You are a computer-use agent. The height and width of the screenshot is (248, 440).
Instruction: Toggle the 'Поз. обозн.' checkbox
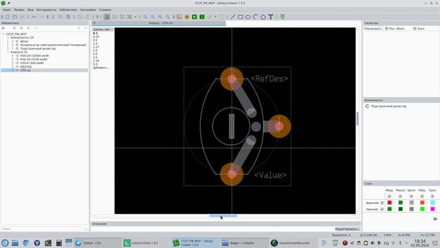click(386, 29)
